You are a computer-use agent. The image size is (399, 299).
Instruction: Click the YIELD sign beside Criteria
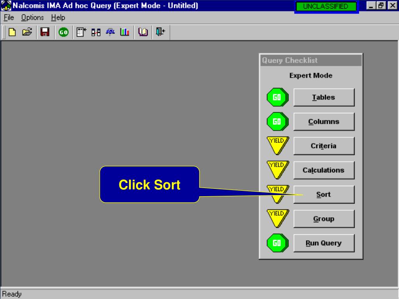click(278, 146)
